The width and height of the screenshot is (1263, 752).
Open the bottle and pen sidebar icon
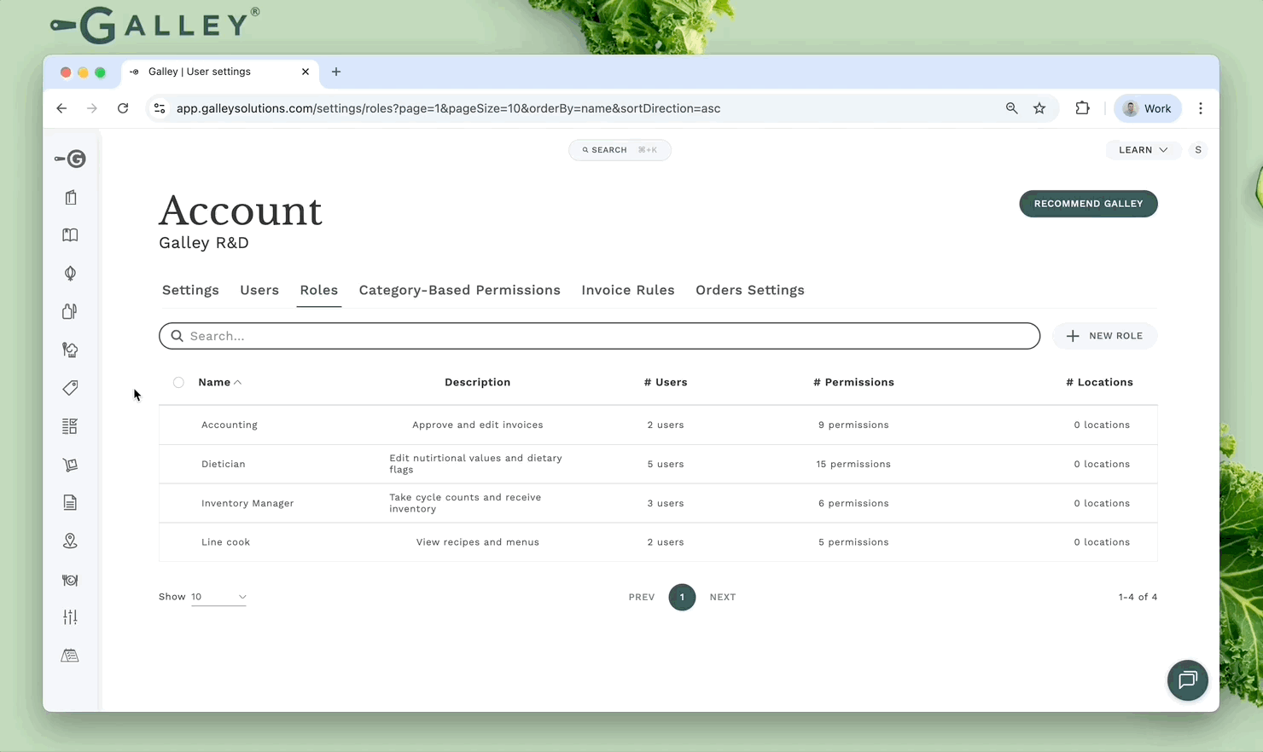(70, 311)
